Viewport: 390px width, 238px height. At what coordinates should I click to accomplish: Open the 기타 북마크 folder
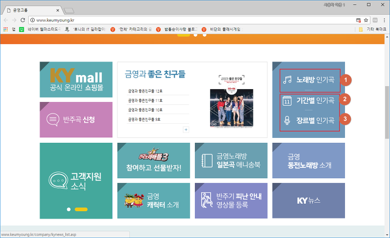[x=372, y=29]
